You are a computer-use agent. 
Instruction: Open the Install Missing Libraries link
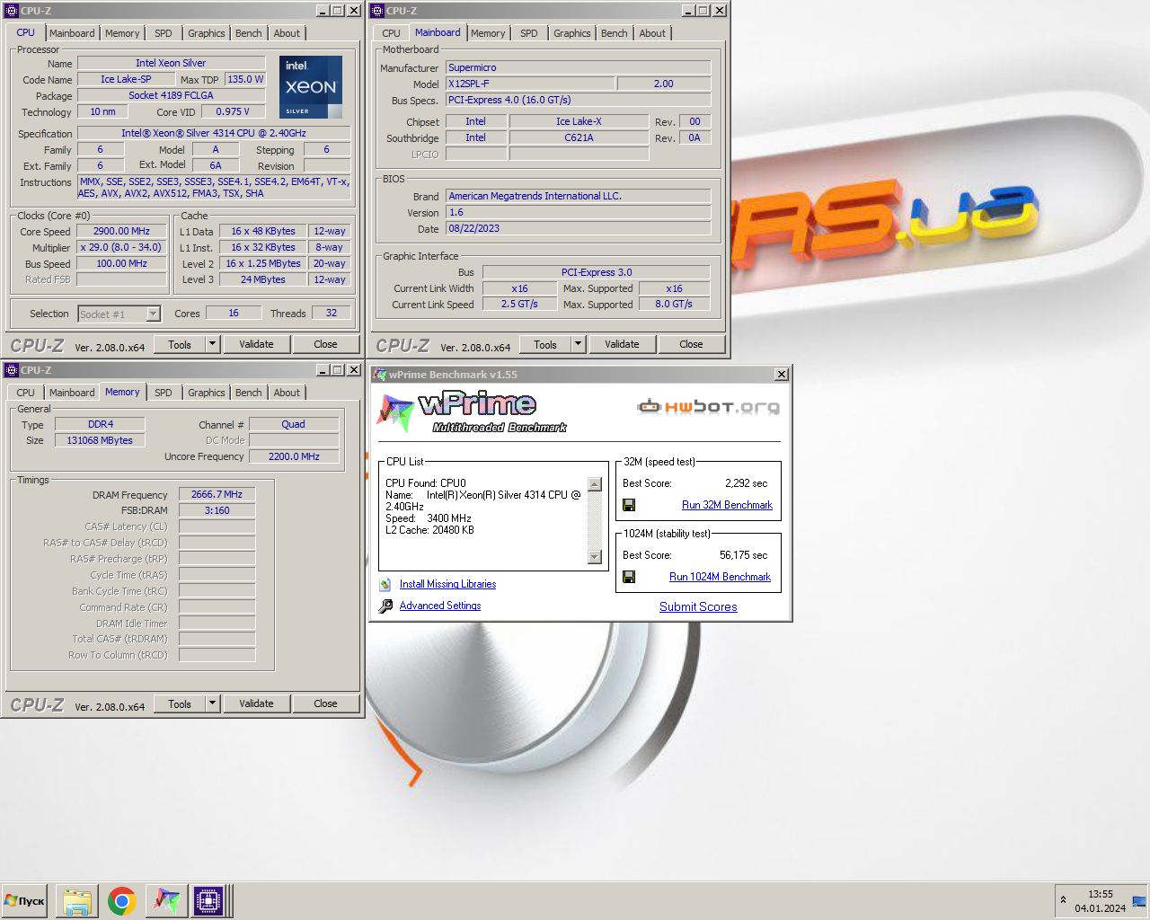click(447, 584)
